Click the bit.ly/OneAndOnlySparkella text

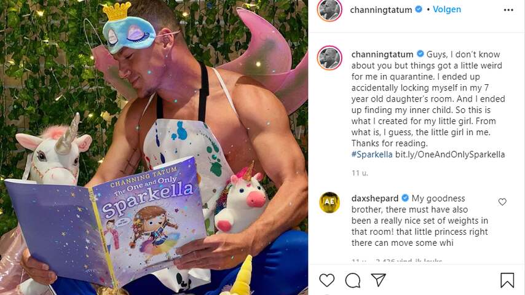(450, 154)
